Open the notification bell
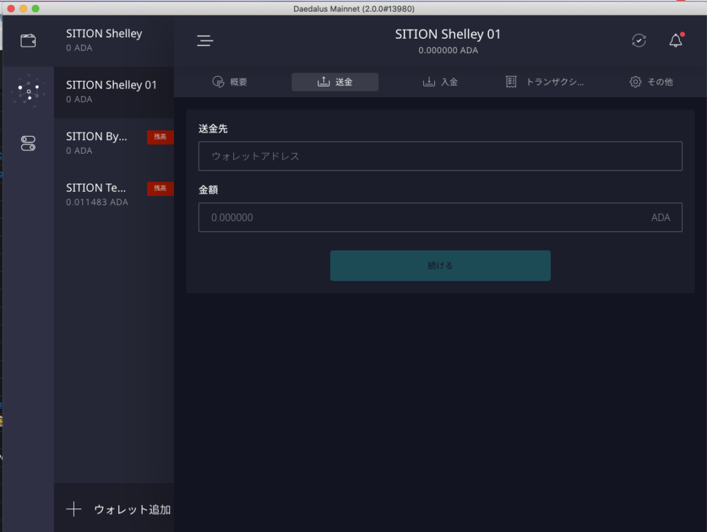Screen dimensions: 707x532 click(x=675, y=41)
